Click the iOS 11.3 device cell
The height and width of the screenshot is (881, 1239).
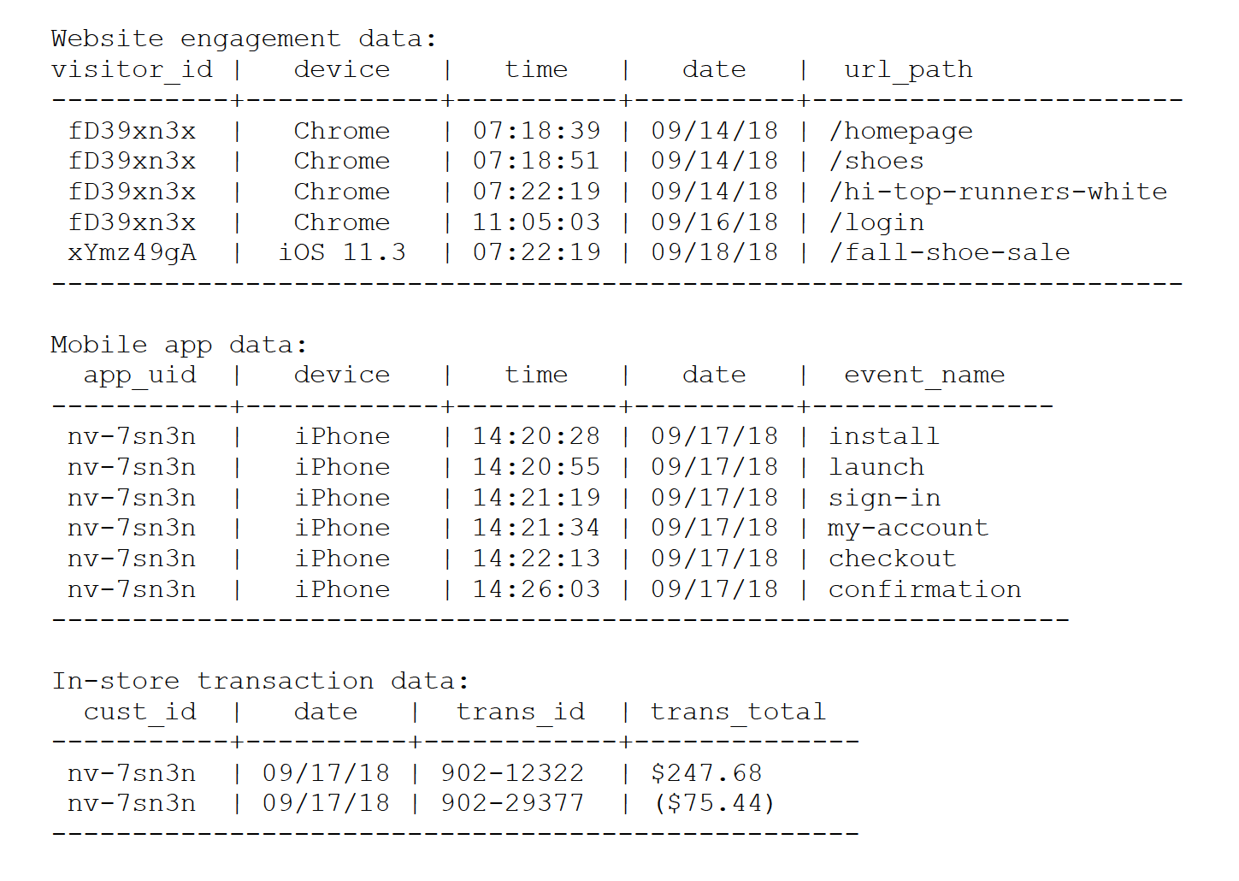click(x=342, y=252)
